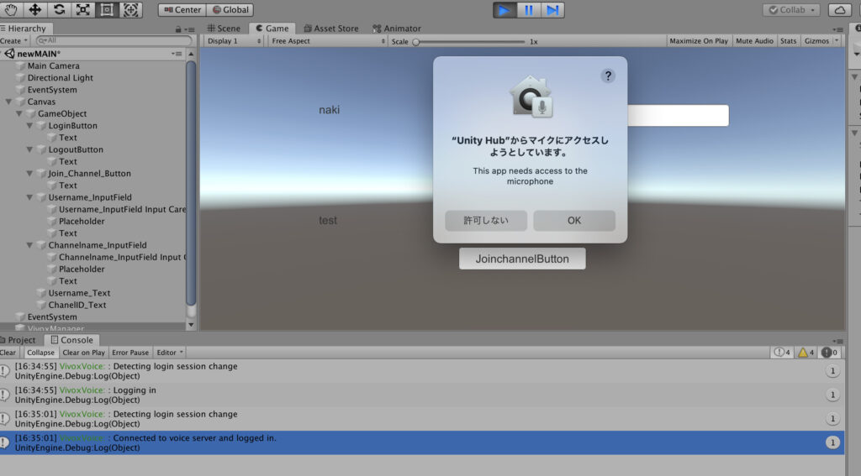Toggle error message filter in Console
Viewport: 861px width, 476px height.
[x=829, y=353]
